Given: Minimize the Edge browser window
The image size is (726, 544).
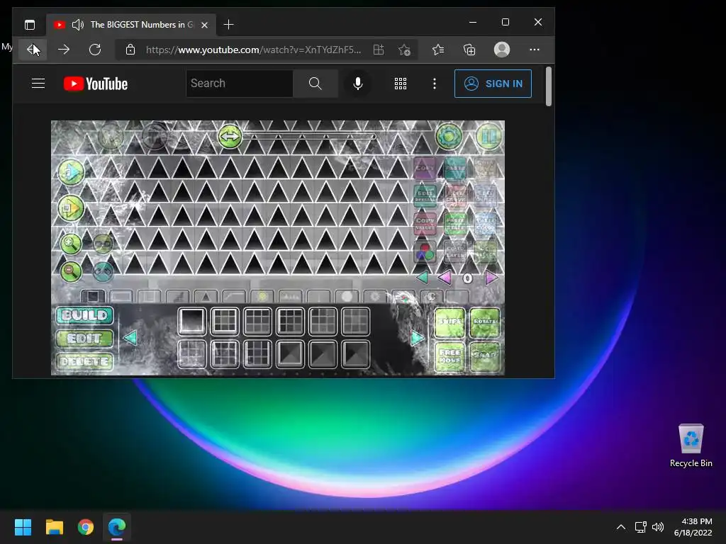Looking at the screenshot, I should [x=473, y=22].
